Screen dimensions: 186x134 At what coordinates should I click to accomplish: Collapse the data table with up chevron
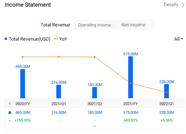click(95, 127)
